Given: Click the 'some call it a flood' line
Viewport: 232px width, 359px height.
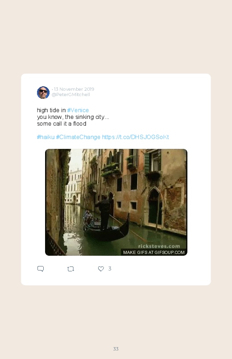Looking at the screenshot, I should pos(62,124).
